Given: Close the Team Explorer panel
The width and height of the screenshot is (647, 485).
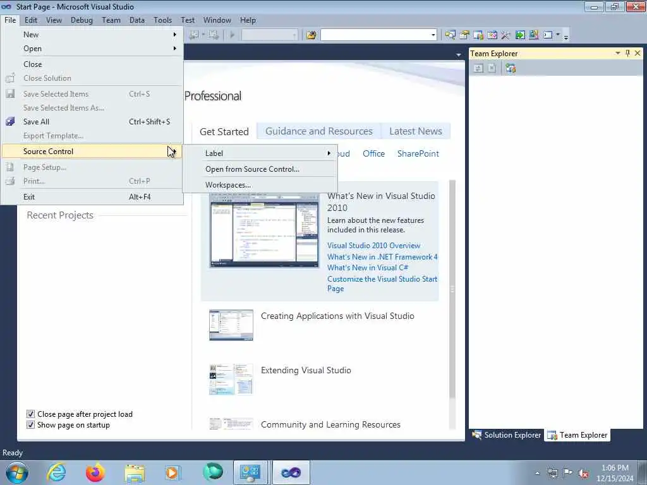Looking at the screenshot, I should [x=638, y=53].
